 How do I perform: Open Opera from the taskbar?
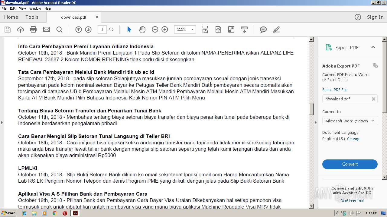point(65,213)
